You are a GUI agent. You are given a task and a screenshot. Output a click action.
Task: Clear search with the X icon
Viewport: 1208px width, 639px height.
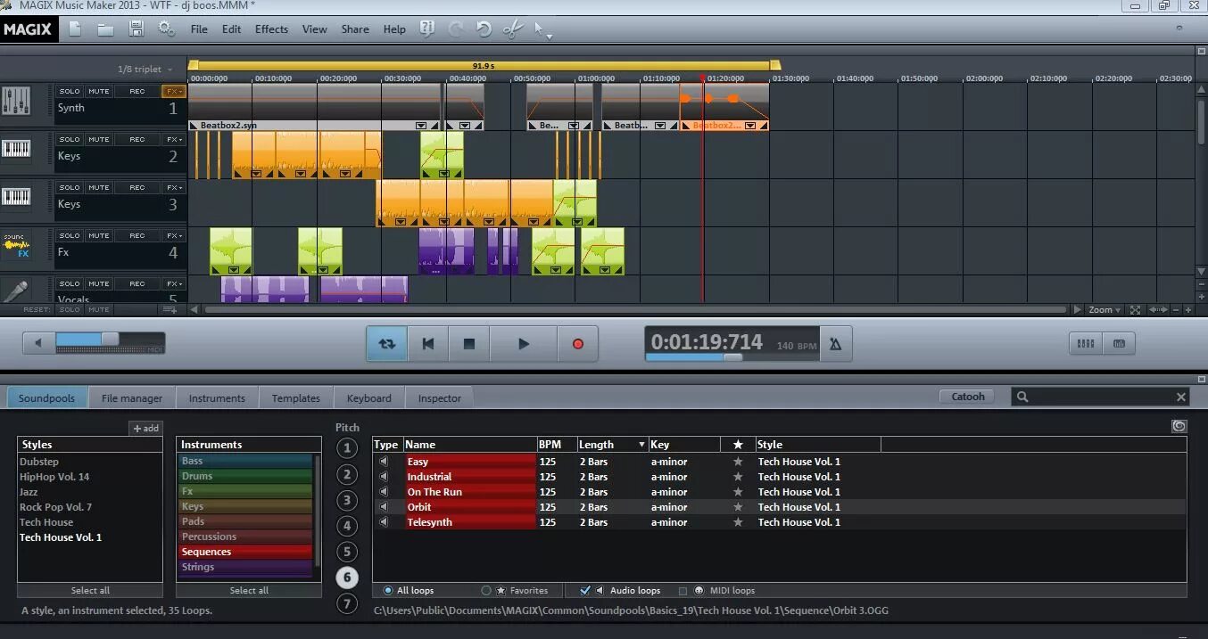tap(1180, 397)
